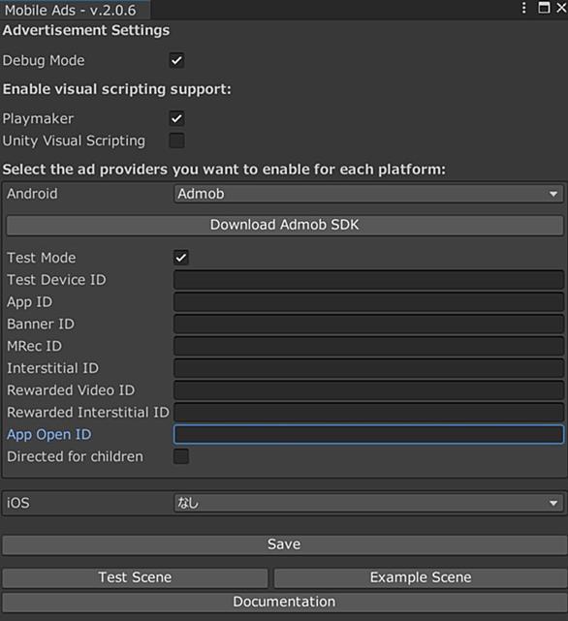This screenshot has height=621, width=568.
Task: Click the iOS platform label
Action: (17, 503)
